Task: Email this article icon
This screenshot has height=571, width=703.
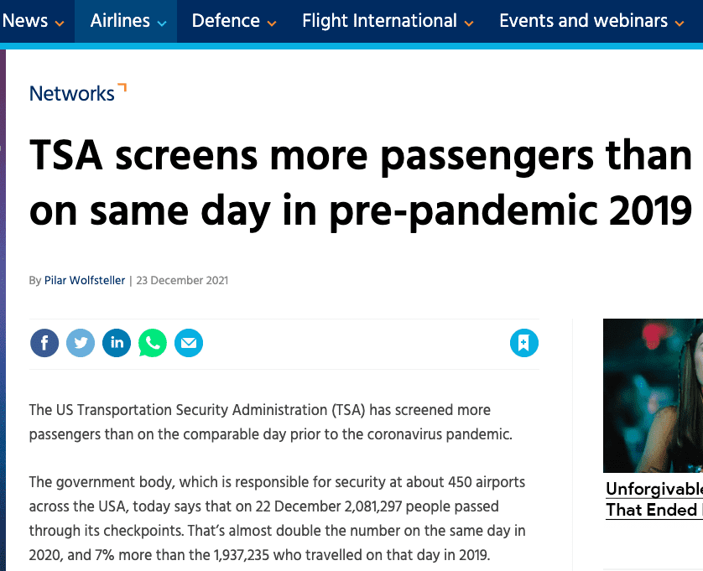Action: (x=189, y=343)
